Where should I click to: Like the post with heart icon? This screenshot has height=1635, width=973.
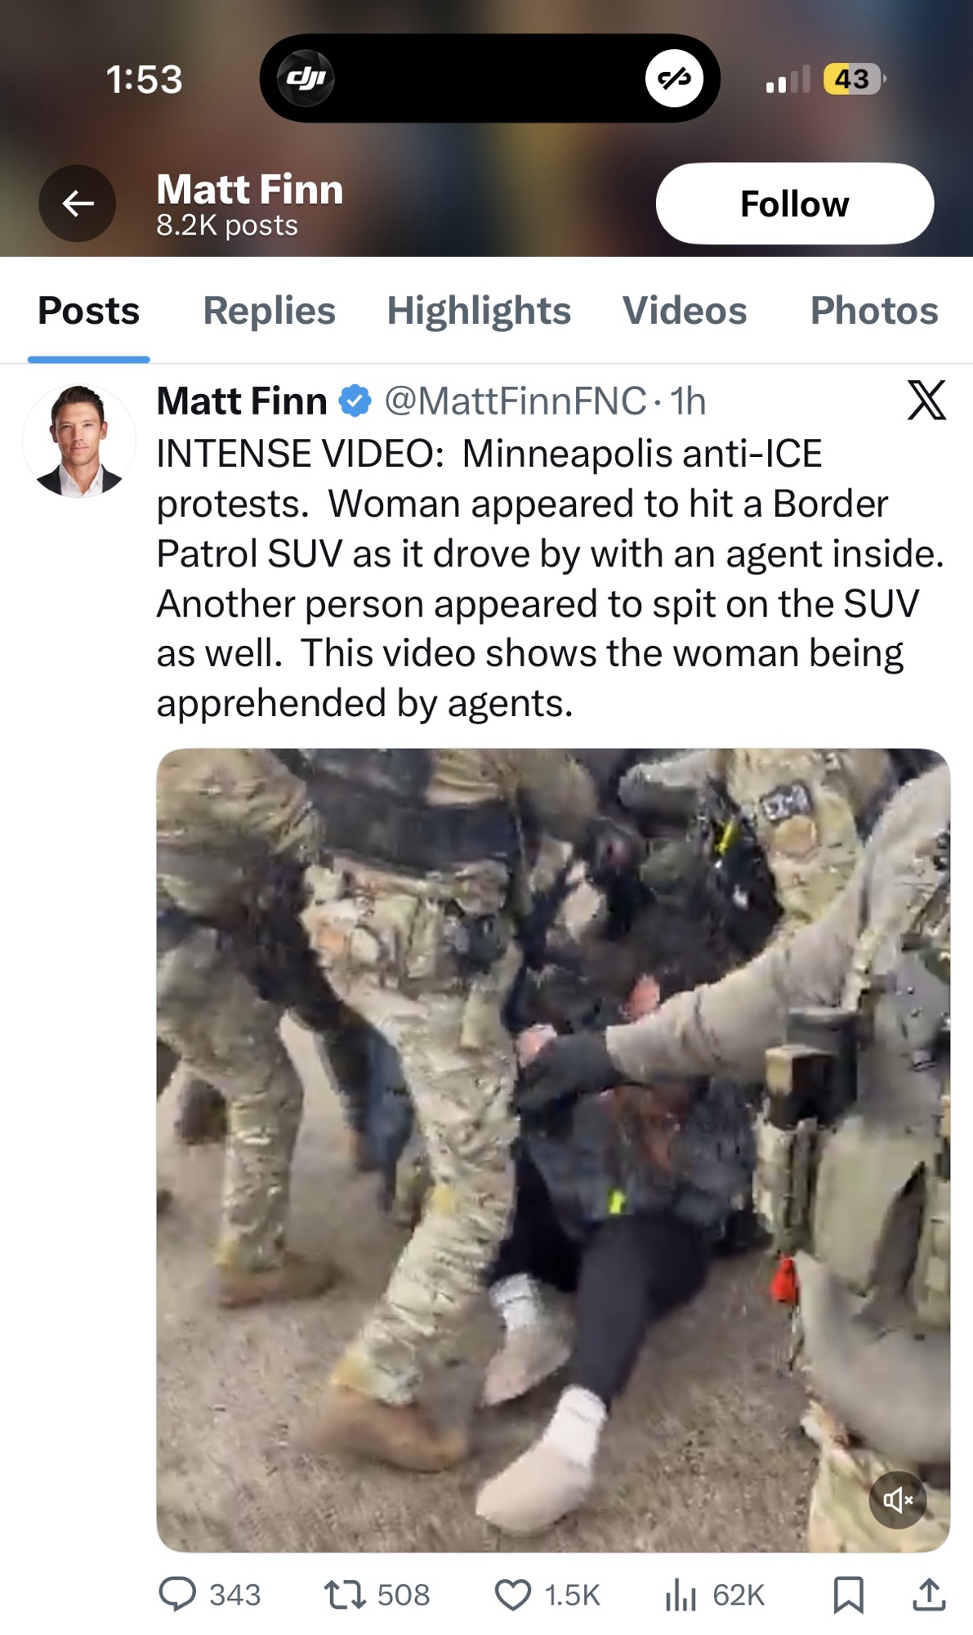click(513, 1594)
